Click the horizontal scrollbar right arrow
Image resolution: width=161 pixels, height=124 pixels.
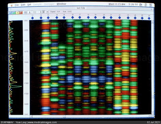tap(150, 116)
